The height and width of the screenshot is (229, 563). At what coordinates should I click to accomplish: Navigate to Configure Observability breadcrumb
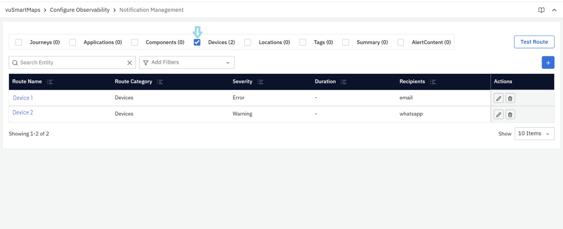click(x=79, y=10)
